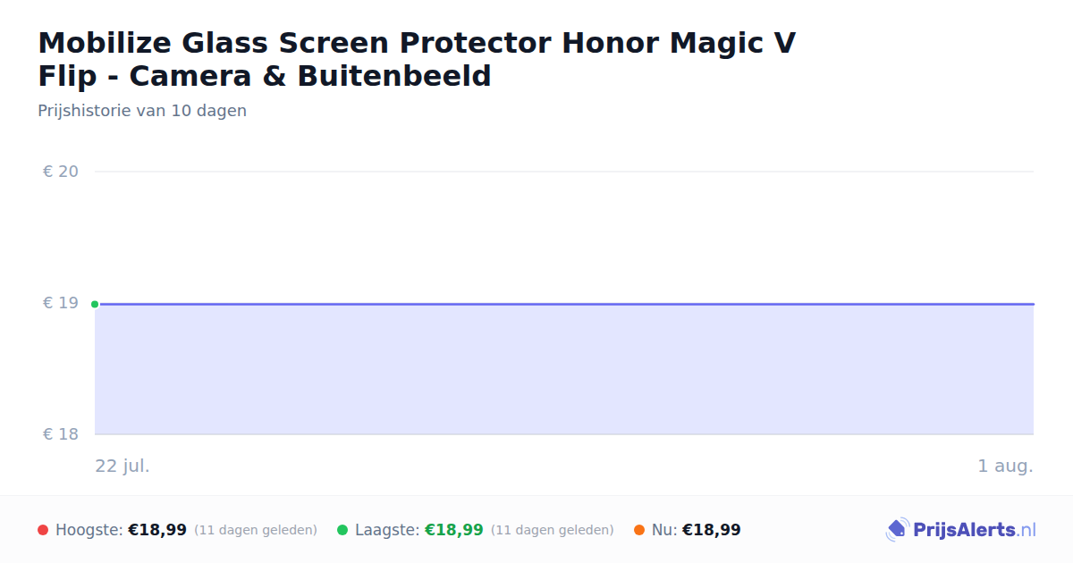Image resolution: width=1073 pixels, height=563 pixels.
Task: Click the PrijsAlerts price tag logo icon
Action: coord(897,530)
